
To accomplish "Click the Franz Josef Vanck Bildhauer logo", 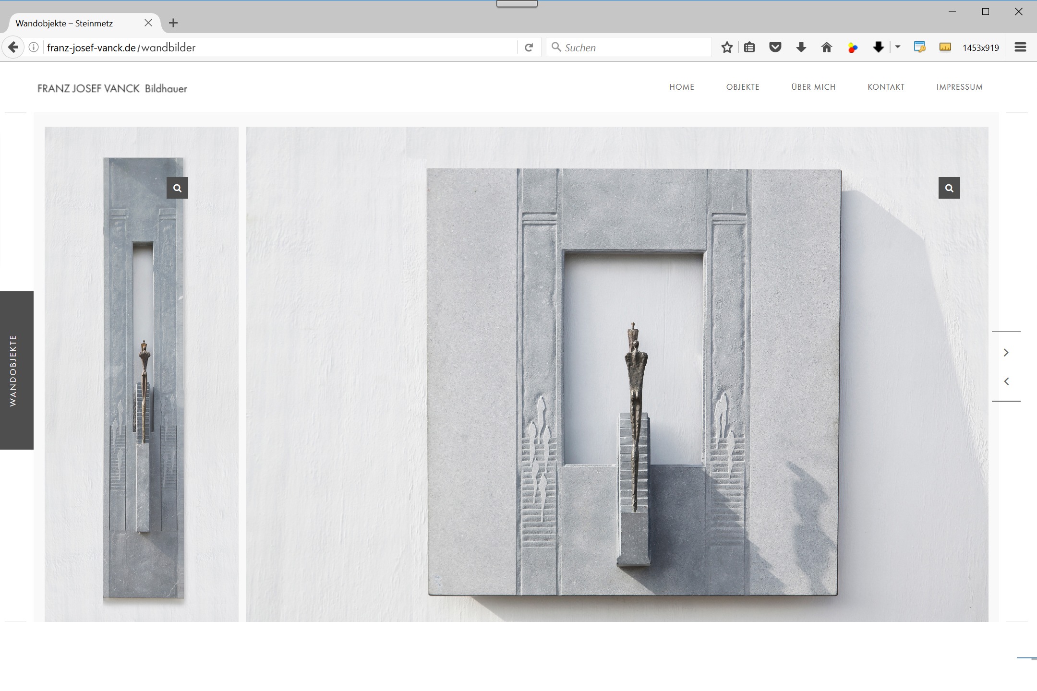I will pyautogui.click(x=112, y=88).
